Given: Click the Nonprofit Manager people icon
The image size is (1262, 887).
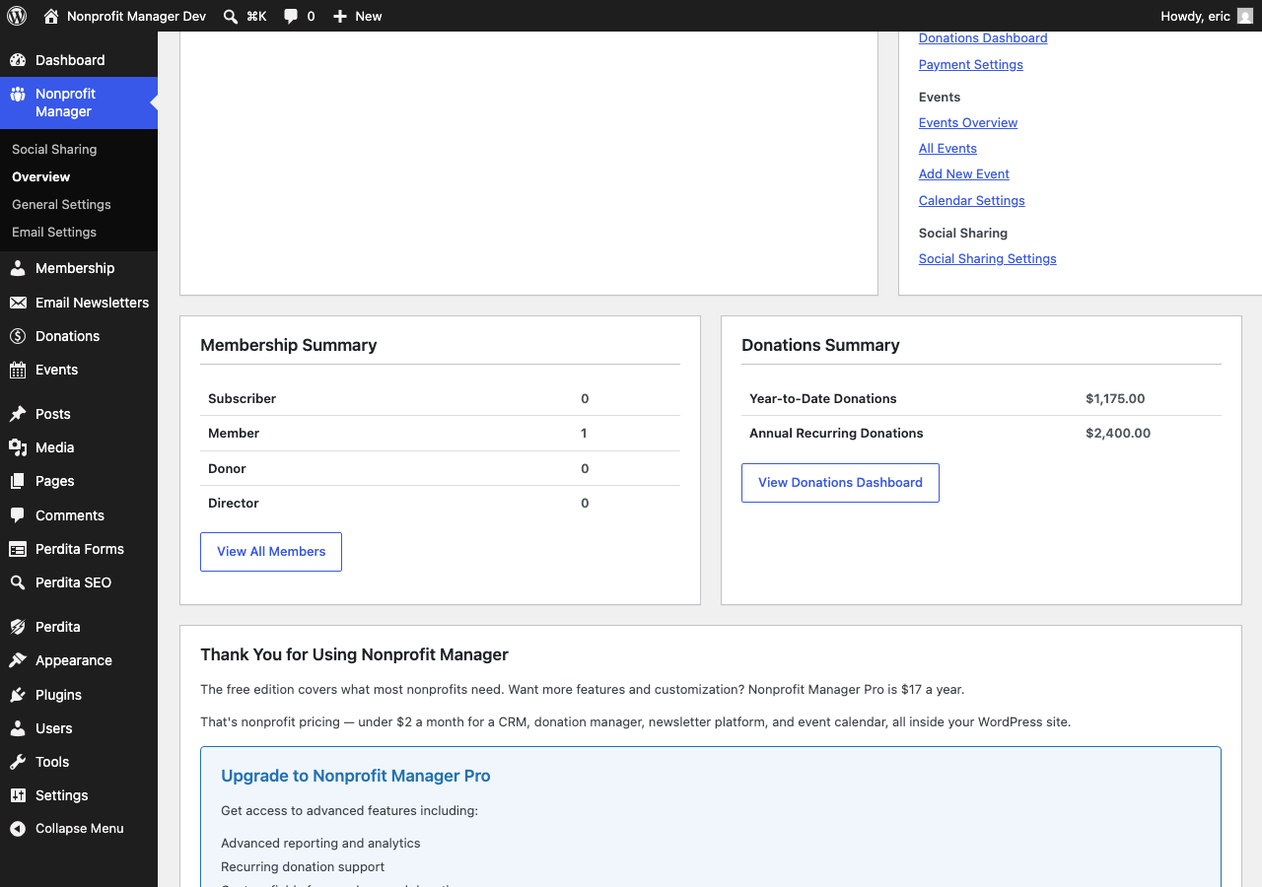Looking at the screenshot, I should coord(18,95).
